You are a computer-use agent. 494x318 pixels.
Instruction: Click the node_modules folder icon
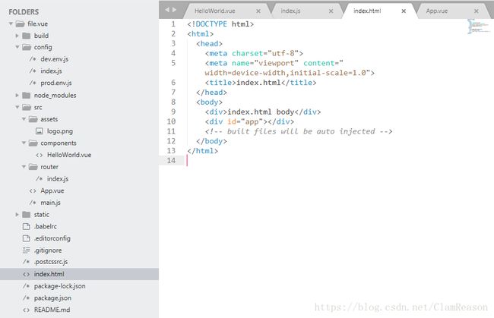[27, 95]
